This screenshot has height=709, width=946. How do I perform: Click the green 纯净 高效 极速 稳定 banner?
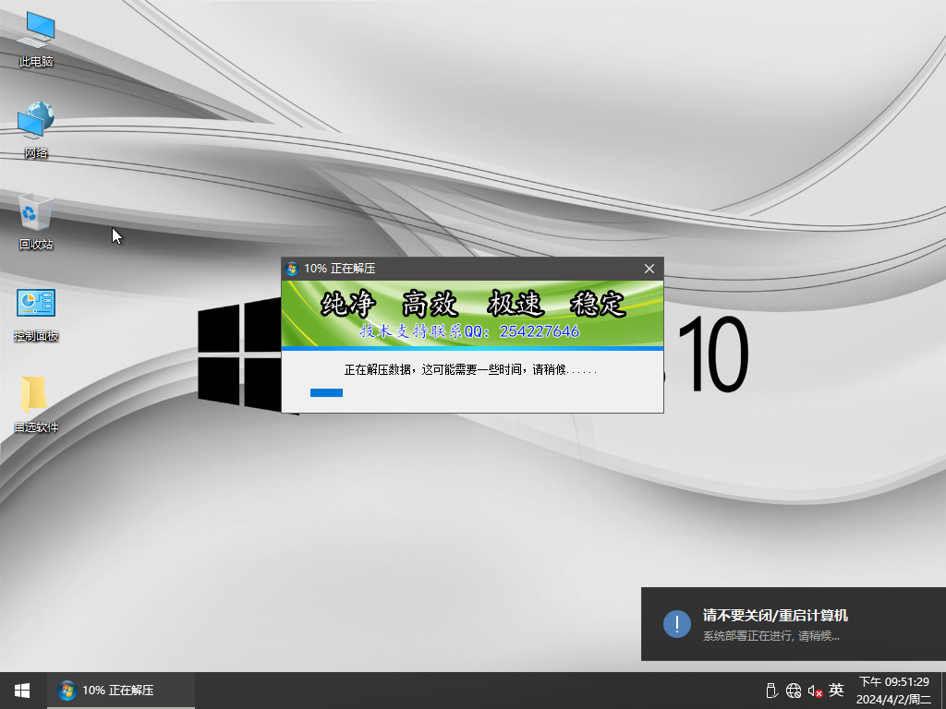[472, 314]
